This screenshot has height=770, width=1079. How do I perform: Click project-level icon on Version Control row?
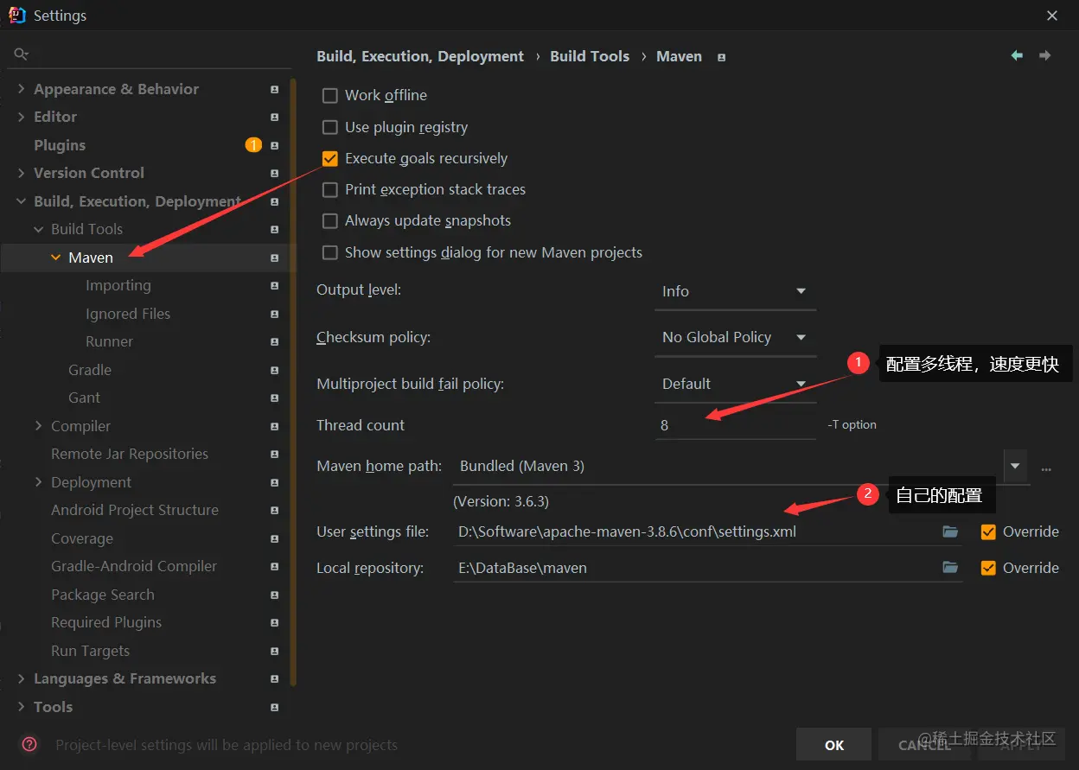pyautogui.click(x=274, y=173)
